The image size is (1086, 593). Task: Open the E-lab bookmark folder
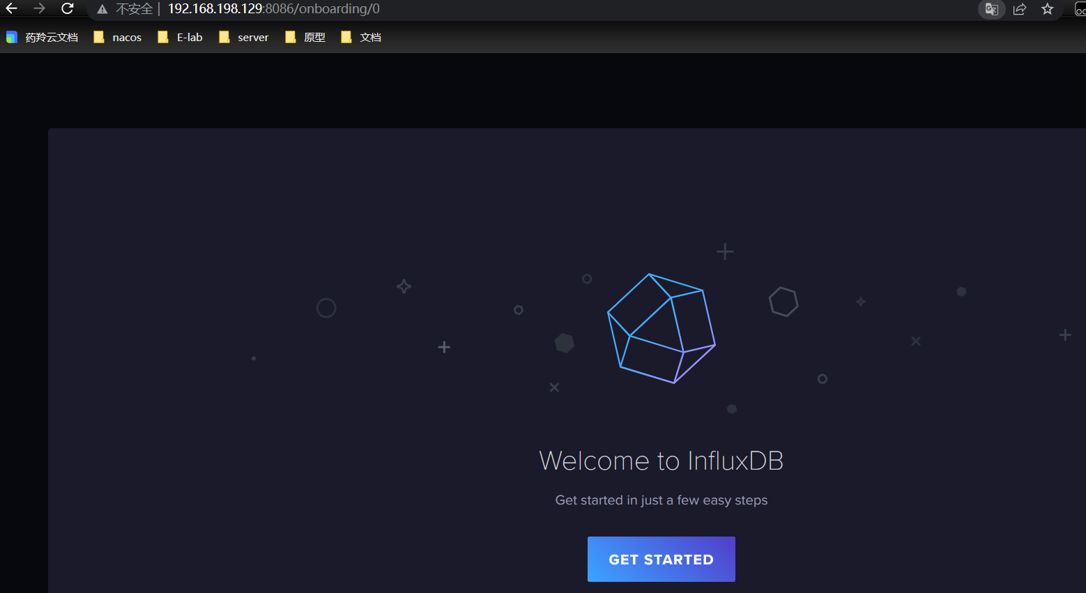[181, 38]
